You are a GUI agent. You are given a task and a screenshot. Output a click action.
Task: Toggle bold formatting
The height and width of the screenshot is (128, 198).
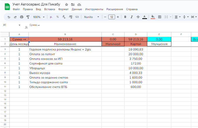point(125,17)
